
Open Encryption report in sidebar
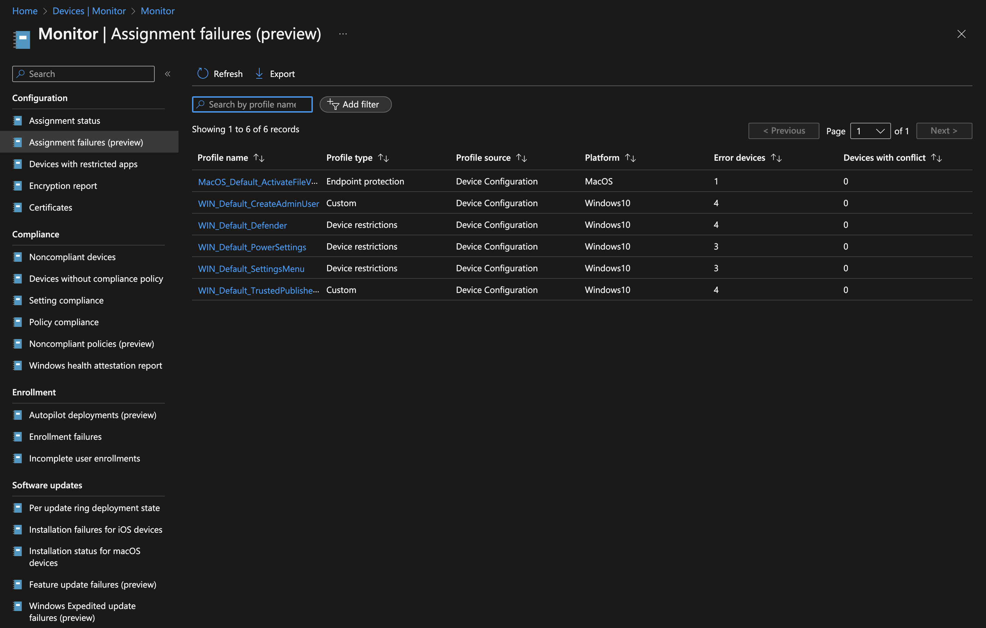(63, 186)
